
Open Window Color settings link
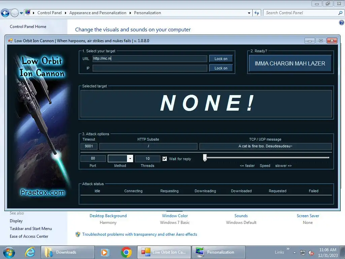pyautogui.click(x=175, y=216)
